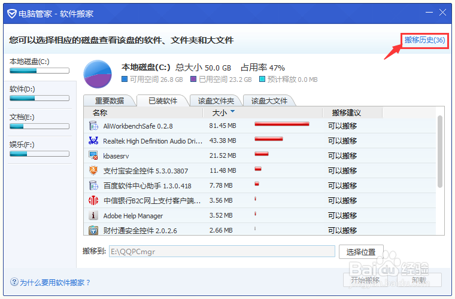Click the disk usage pie chart
The width and height of the screenshot is (455, 299).
[x=98, y=74]
